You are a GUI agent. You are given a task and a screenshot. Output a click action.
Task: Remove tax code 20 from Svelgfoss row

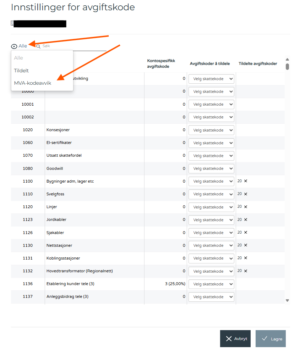pyautogui.click(x=246, y=194)
